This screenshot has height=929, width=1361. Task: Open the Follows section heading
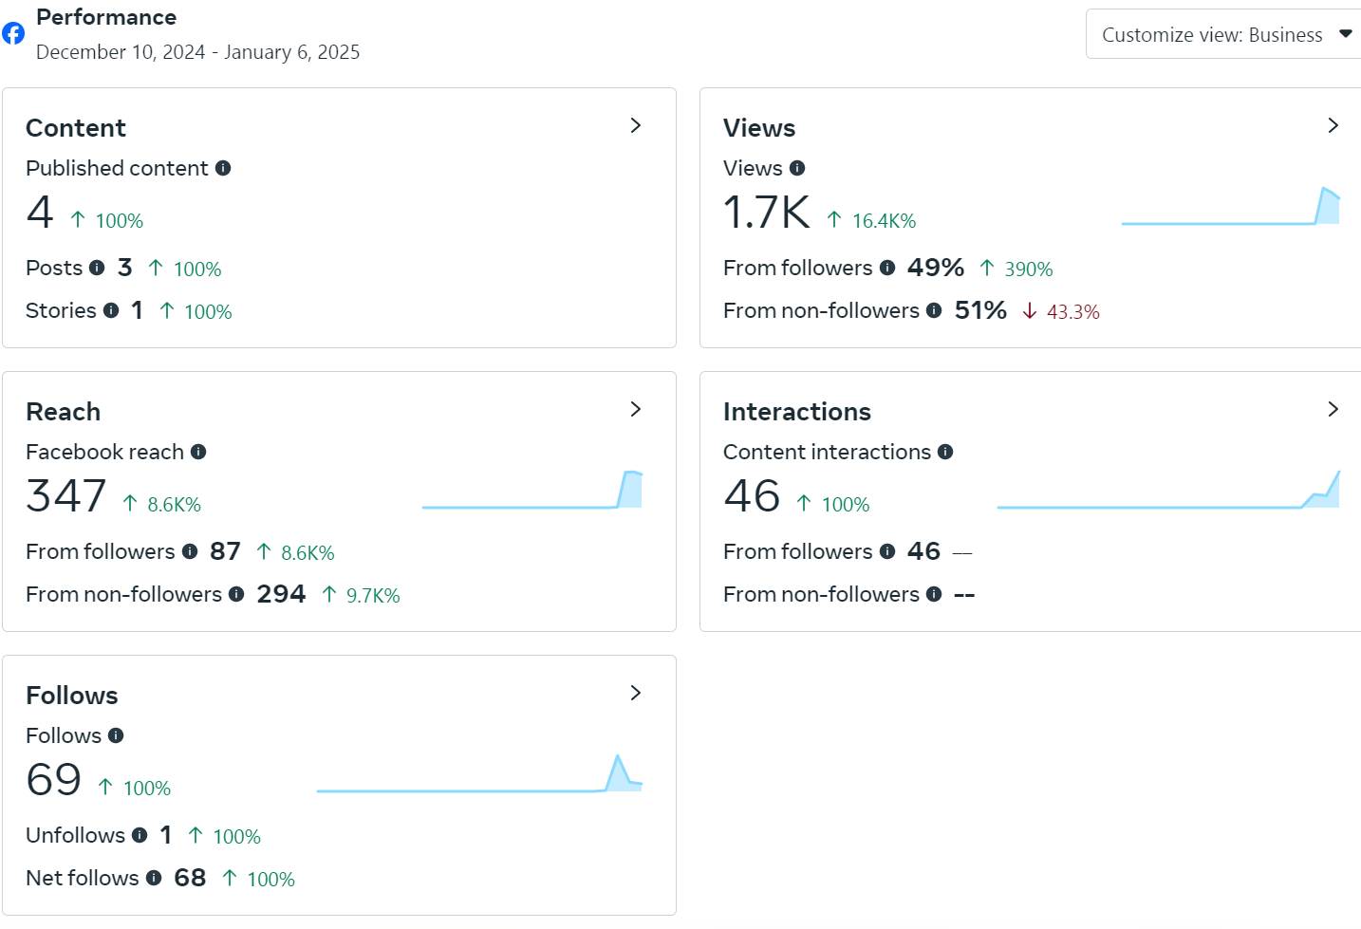(x=72, y=696)
